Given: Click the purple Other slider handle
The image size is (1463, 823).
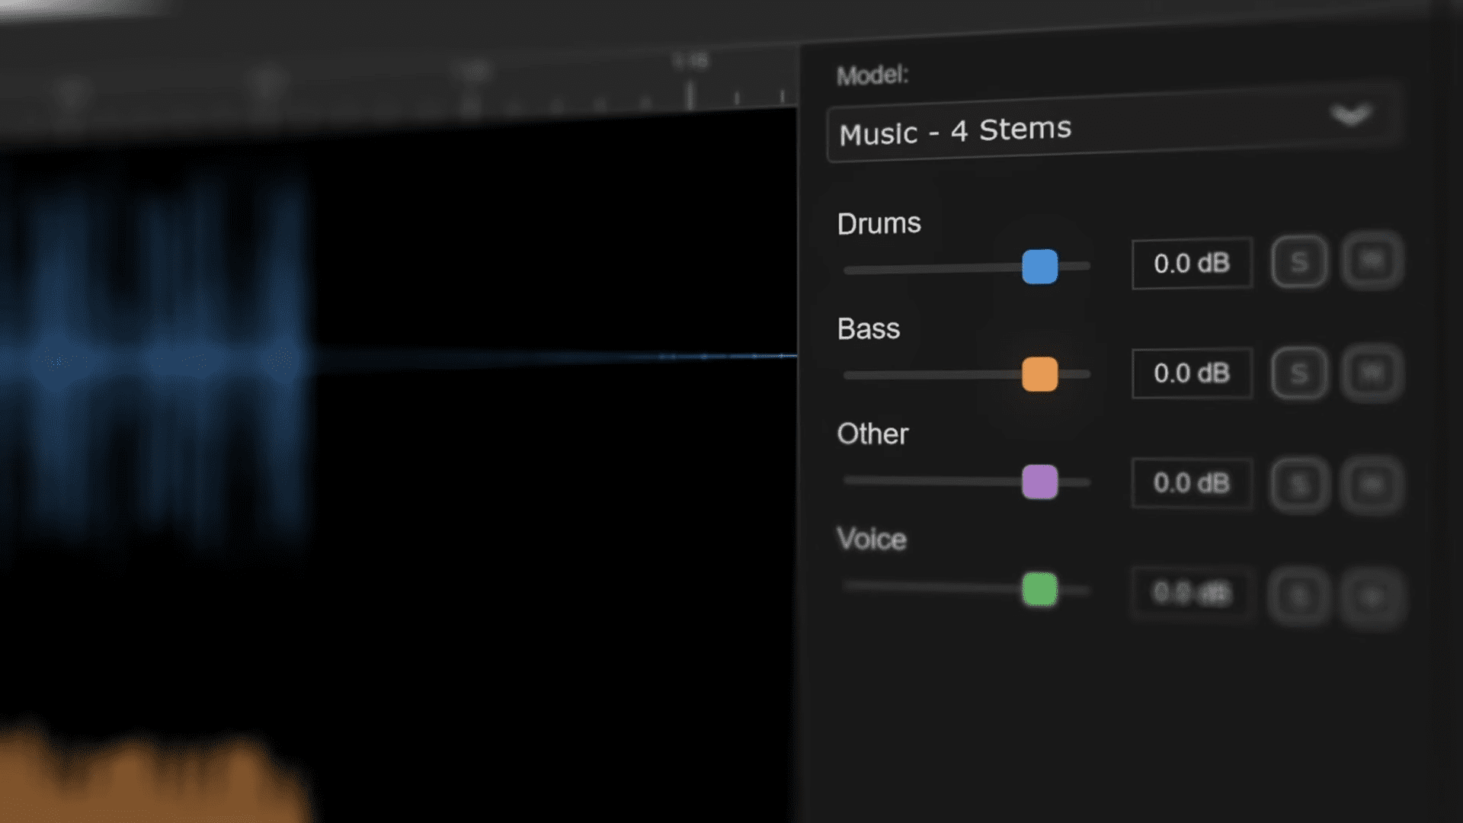Looking at the screenshot, I should click(1039, 482).
